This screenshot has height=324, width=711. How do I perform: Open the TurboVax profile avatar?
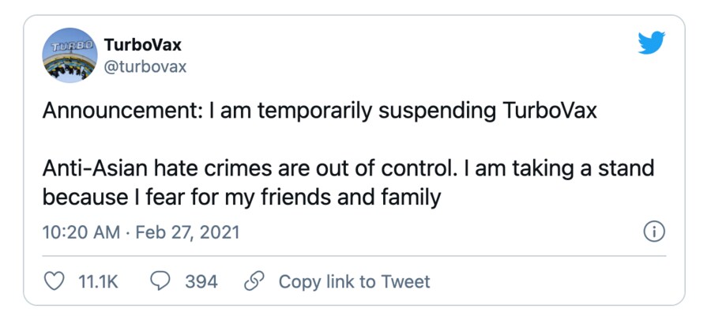69,57
